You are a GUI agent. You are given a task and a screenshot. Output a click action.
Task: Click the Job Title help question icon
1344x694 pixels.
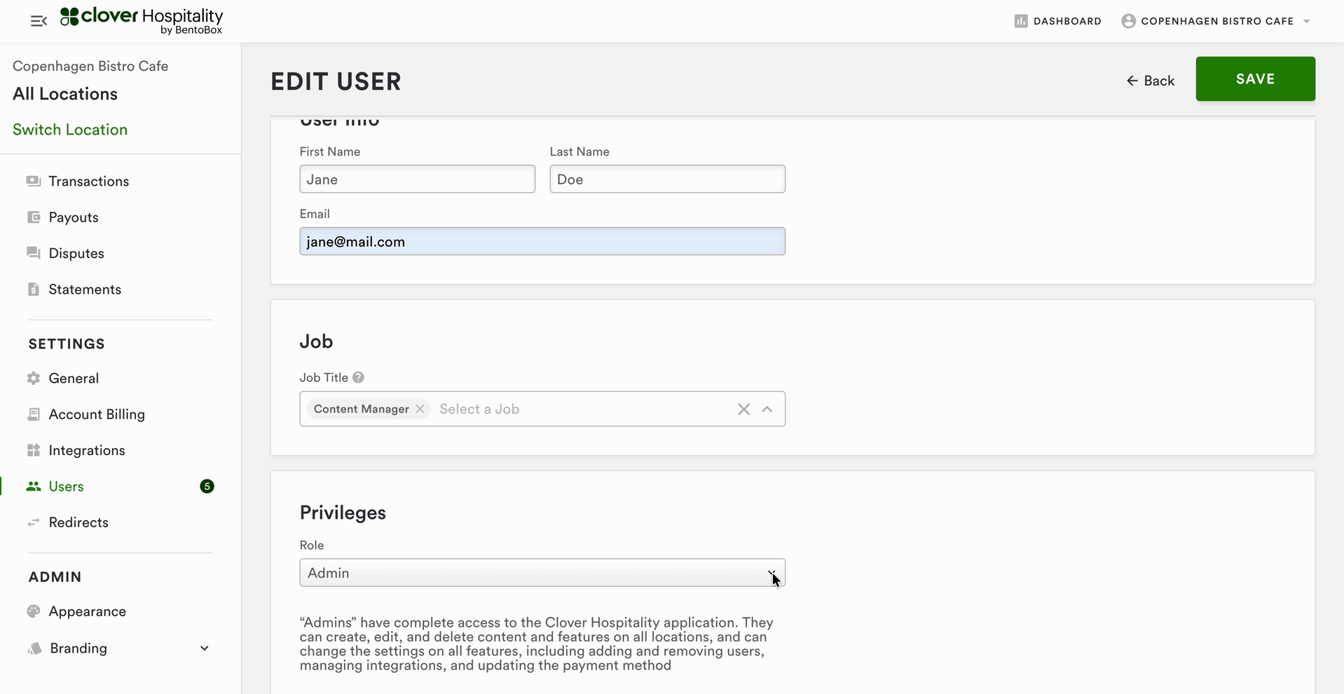click(x=358, y=377)
